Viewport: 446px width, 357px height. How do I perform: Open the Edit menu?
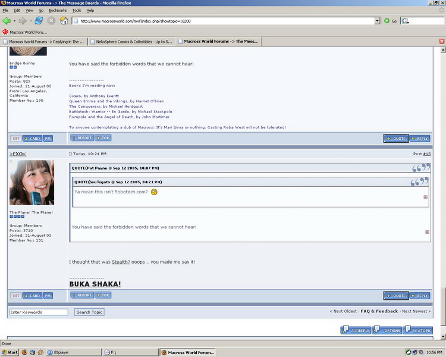tap(17, 11)
